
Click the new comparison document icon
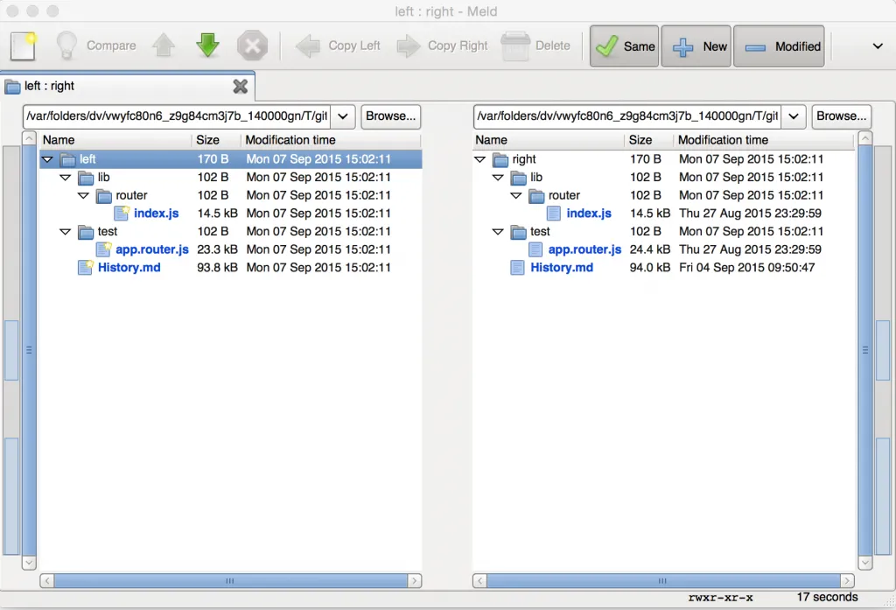tap(24, 46)
